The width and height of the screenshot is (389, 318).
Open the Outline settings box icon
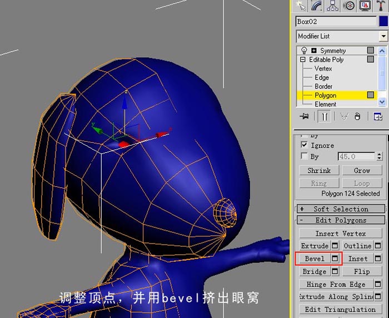click(x=378, y=246)
